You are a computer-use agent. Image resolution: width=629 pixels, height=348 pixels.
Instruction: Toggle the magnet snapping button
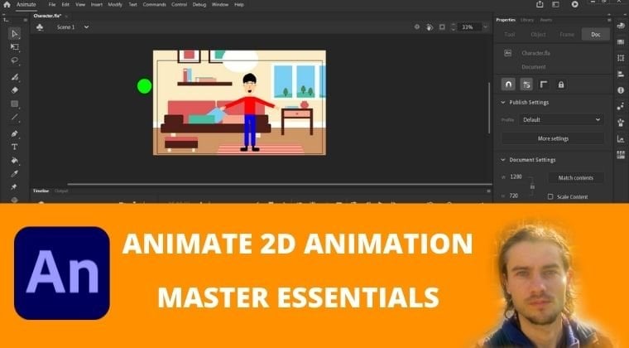coord(508,85)
